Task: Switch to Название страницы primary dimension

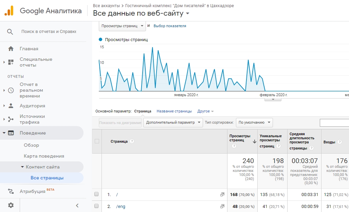Action: pyautogui.click(x=174, y=111)
